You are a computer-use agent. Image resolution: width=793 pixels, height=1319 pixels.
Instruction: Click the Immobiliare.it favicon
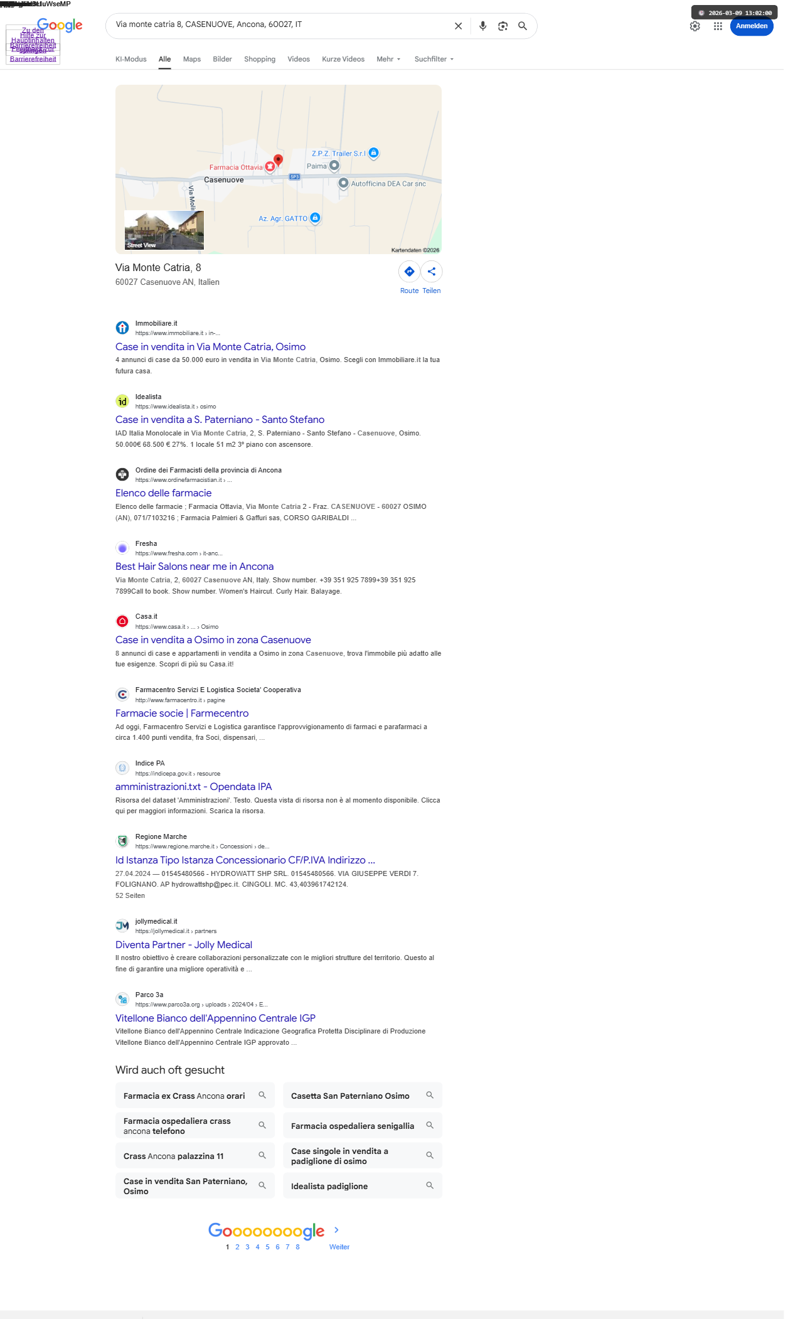tap(122, 328)
